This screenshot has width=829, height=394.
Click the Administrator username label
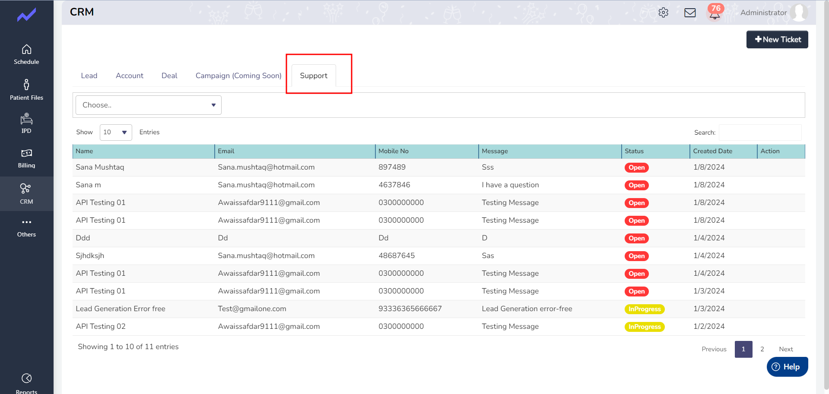click(763, 13)
